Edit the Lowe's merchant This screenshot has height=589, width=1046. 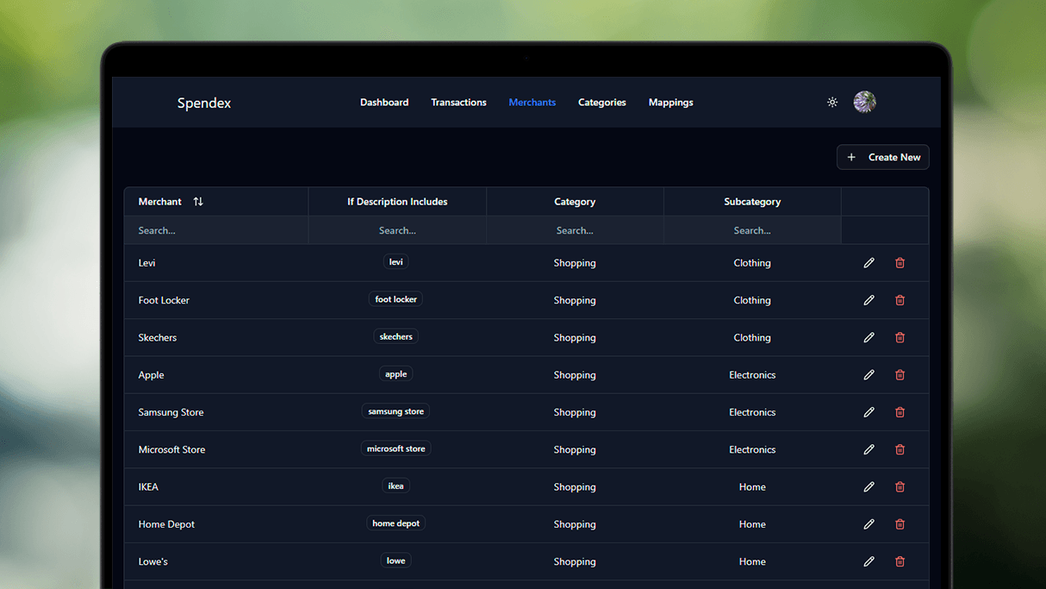(x=869, y=561)
